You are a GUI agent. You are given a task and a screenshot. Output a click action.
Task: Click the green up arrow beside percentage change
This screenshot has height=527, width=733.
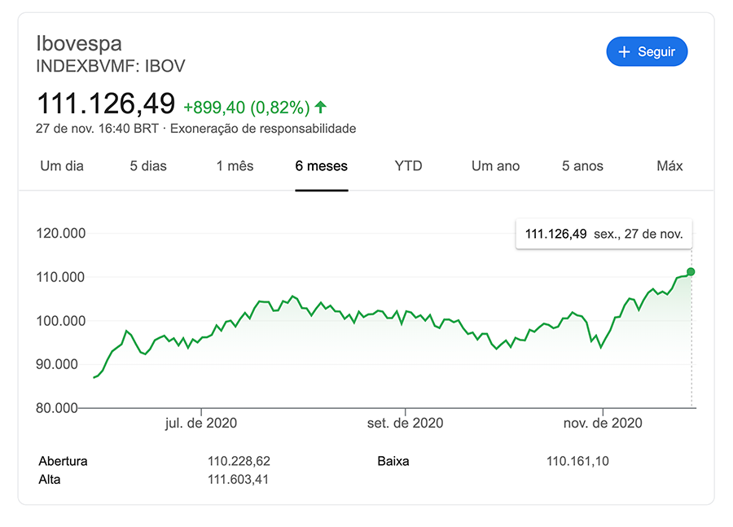[321, 107]
